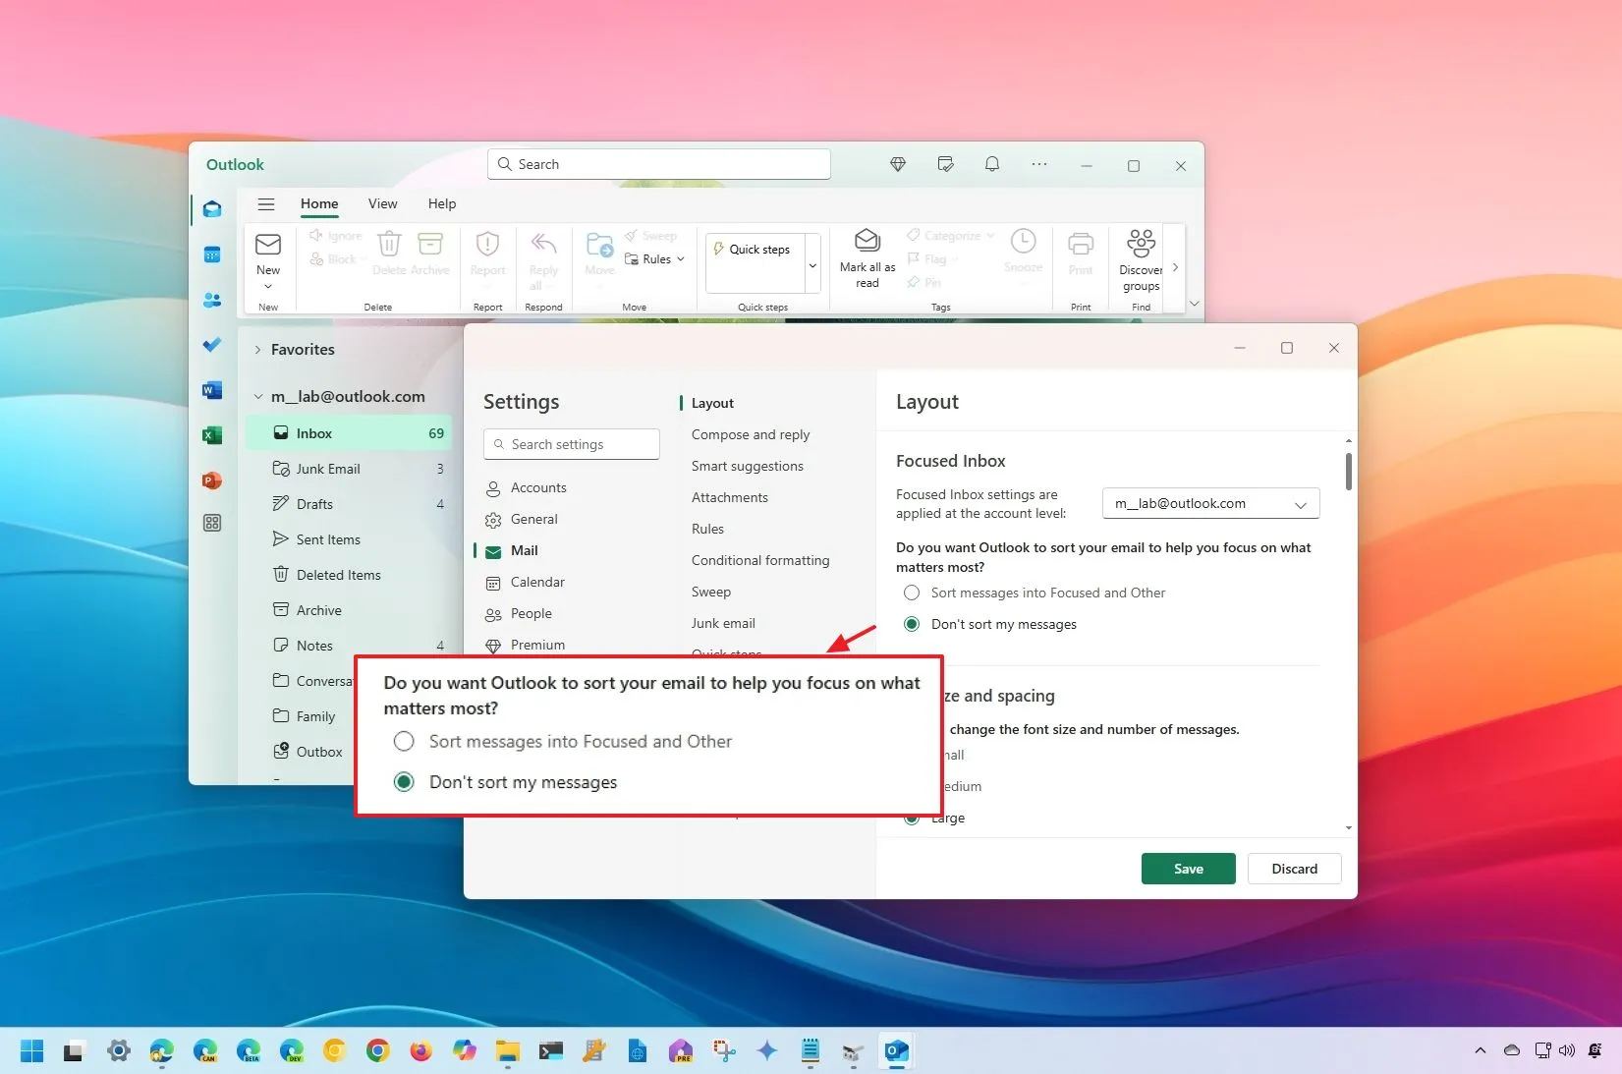Image resolution: width=1622 pixels, height=1074 pixels.
Task: Click the Outlook icon in the taskbar
Action: tap(896, 1051)
